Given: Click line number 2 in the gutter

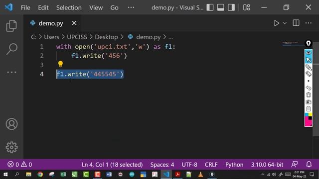Looking at the screenshot, I should click(42, 56).
